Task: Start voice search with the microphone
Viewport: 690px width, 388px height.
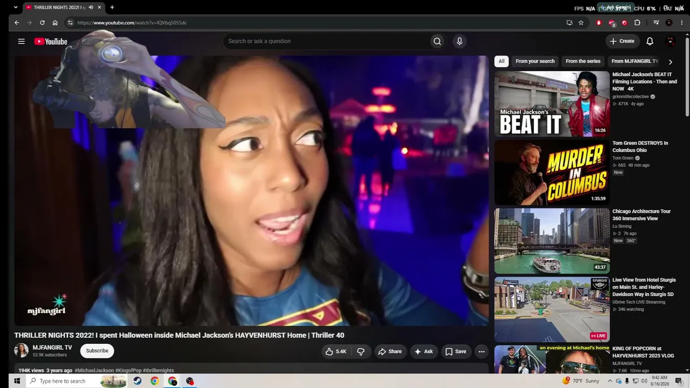Action: (x=459, y=41)
